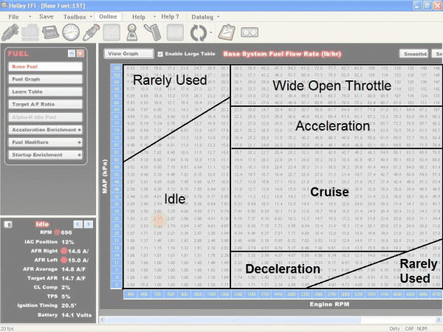
Task: Click the red AFR Left status dot
Action: (x=63, y=260)
